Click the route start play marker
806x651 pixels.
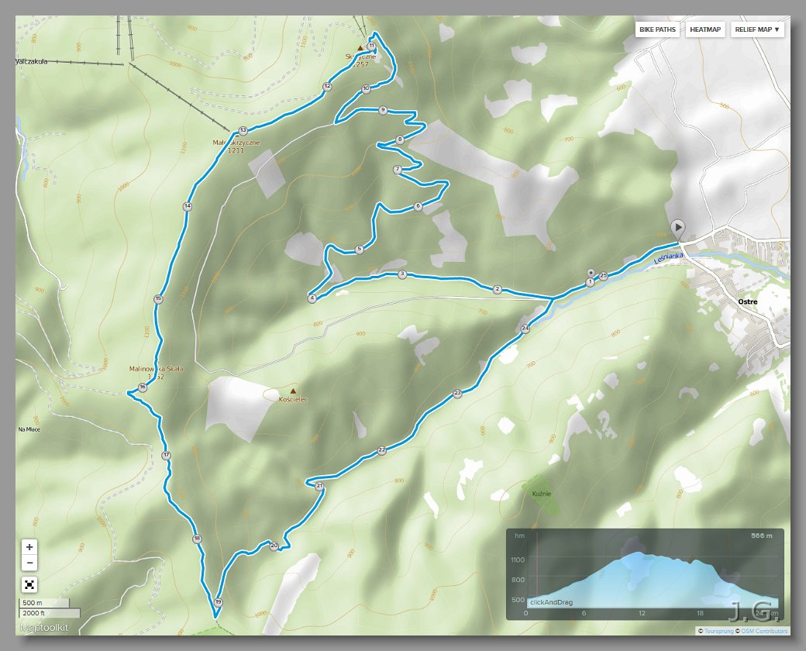click(x=678, y=227)
